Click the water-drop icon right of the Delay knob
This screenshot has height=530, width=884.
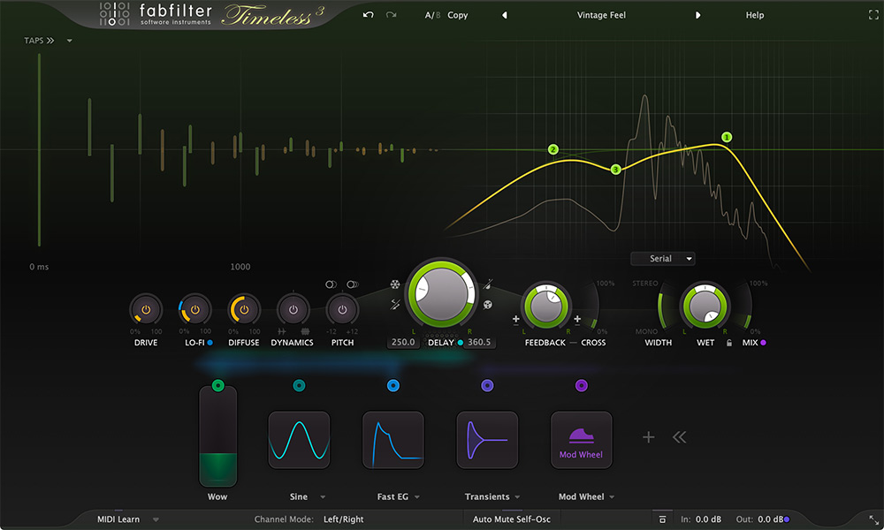point(490,284)
